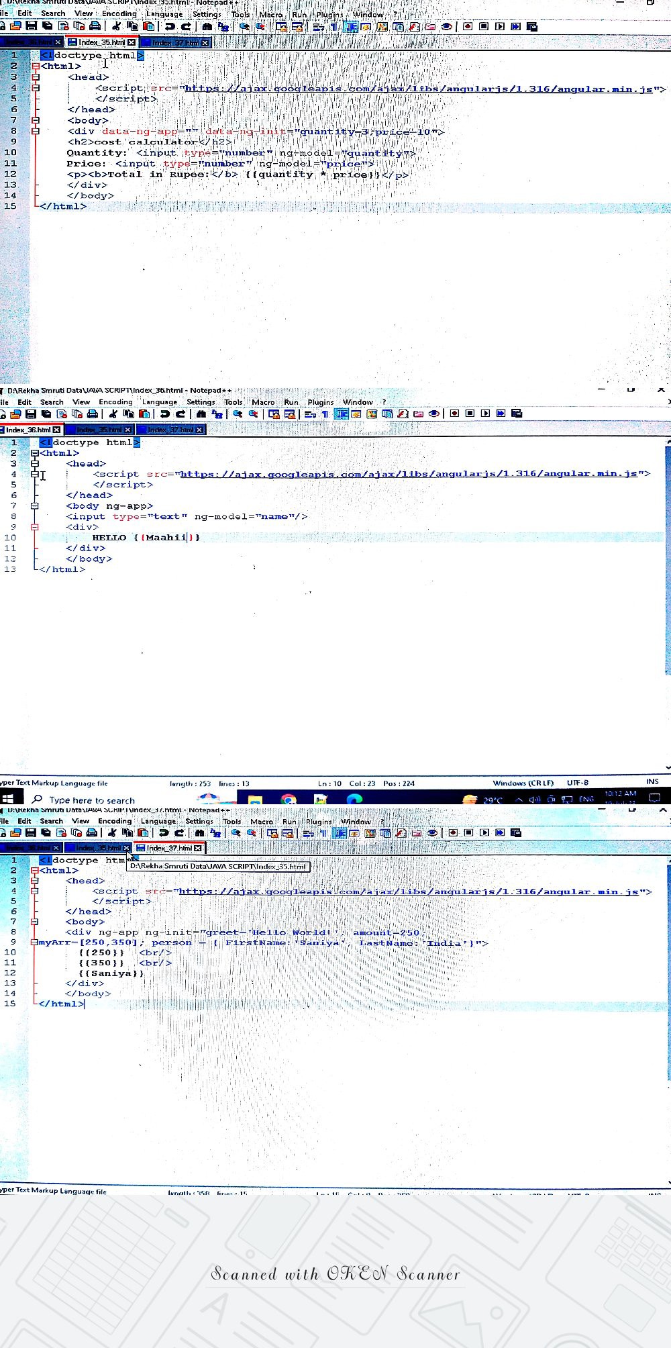Click binoculars Find icon in top window toolbar

click(207, 26)
